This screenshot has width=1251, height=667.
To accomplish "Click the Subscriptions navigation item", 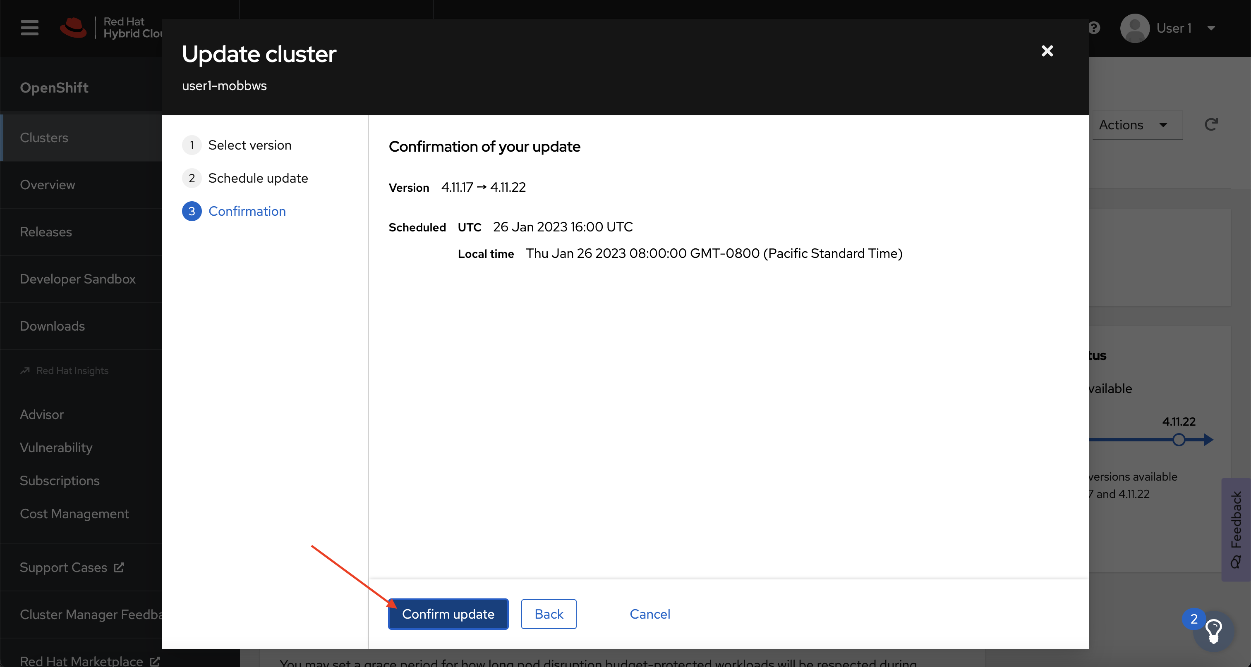I will pyautogui.click(x=59, y=480).
